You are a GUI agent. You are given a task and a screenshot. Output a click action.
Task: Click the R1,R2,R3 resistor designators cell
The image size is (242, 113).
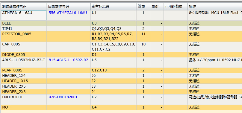(114, 36)
